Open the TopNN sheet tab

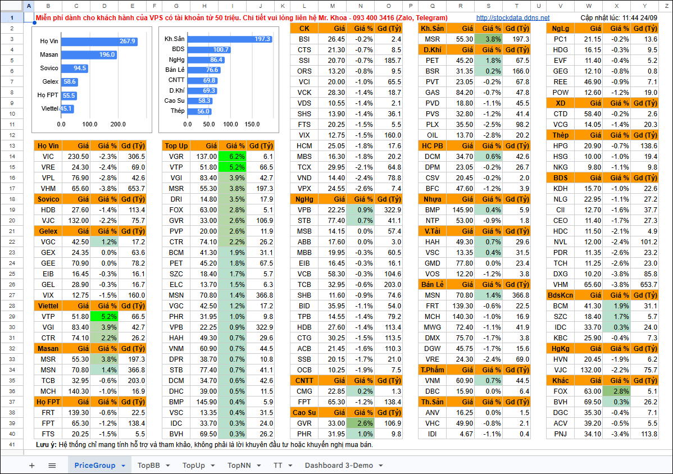(239, 466)
